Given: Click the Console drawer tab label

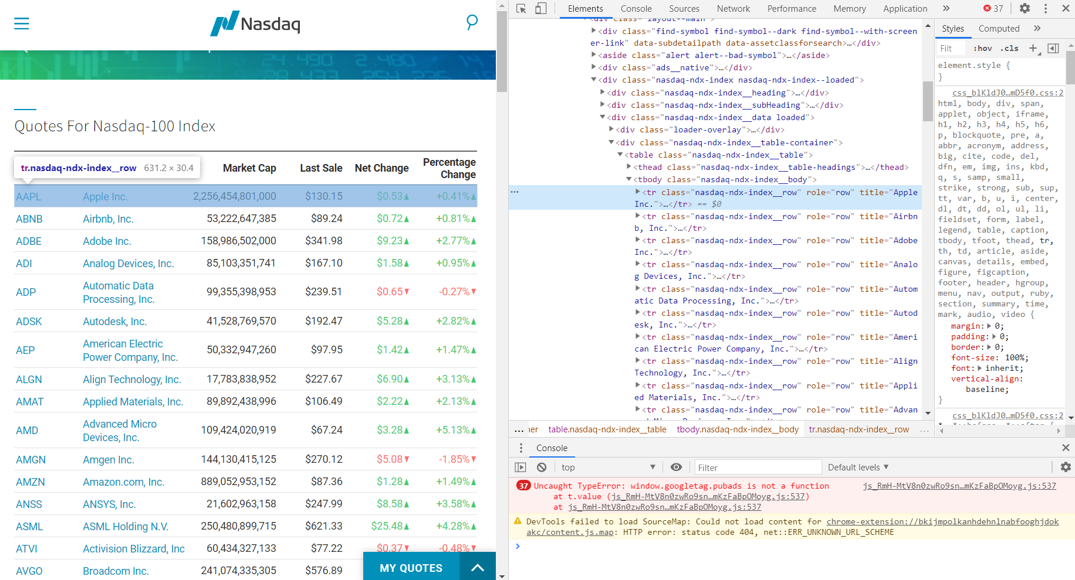Looking at the screenshot, I should [x=552, y=448].
